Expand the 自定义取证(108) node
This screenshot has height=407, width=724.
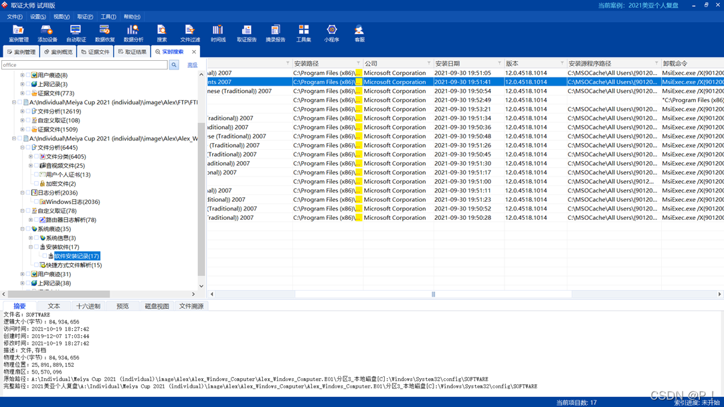click(x=22, y=120)
